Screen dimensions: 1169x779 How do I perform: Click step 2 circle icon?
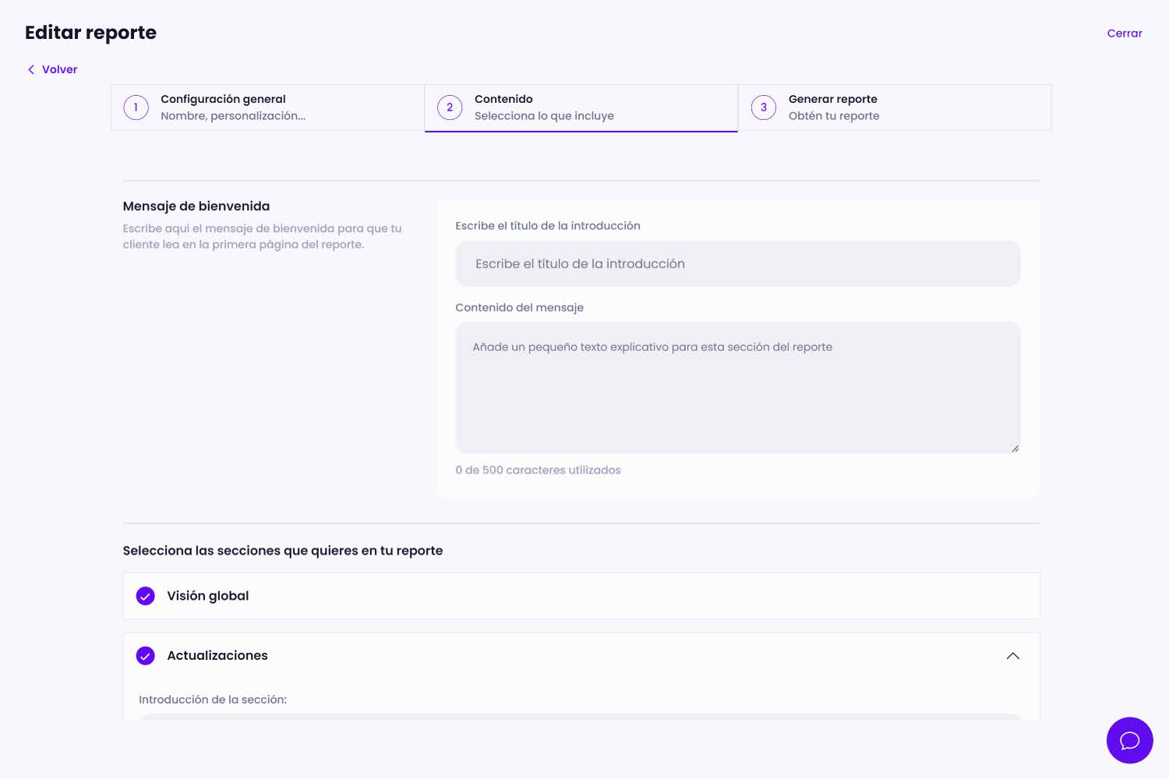(x=450, y=108)
